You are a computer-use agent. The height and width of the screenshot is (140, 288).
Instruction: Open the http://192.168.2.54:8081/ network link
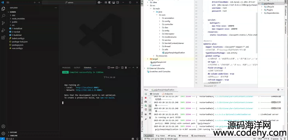click(x=89, y=90)
